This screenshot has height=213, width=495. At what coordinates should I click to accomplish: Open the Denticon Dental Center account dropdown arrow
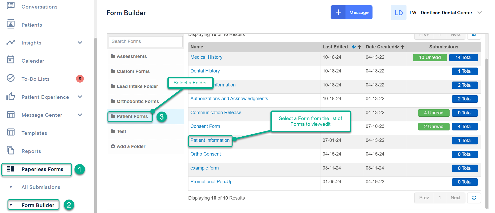[x=479, y=12]
